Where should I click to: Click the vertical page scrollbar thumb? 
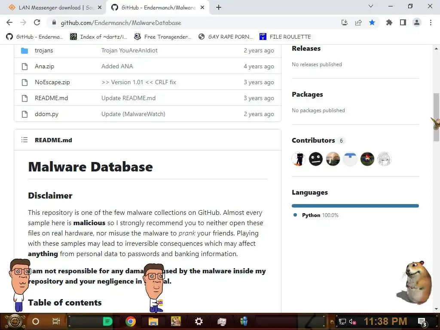click(436, 117)
